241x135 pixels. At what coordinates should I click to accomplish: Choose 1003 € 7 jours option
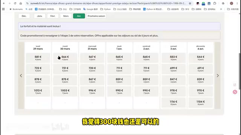tap(65, 91)
